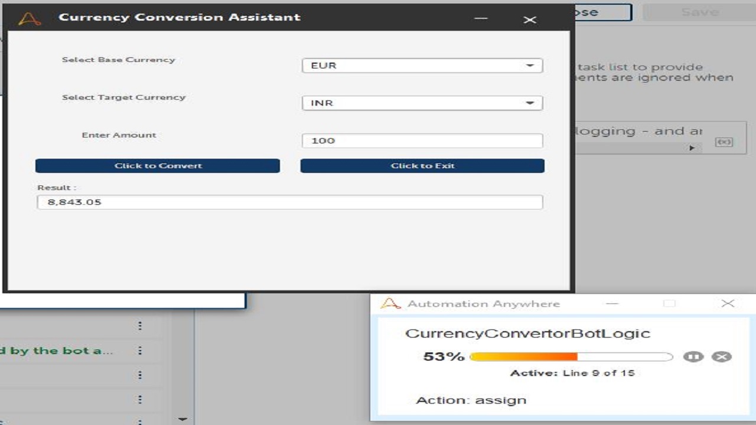Click the green 'd by the bot a...' text
The height and width of the screenshot is (425, 756).
pos(57,351)
